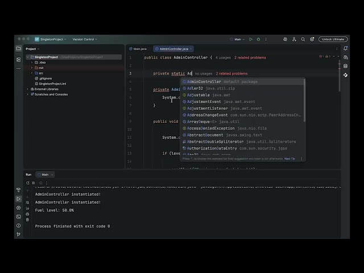Toggle the Project tool window folder icon
Image resolution: width=364 pixels, height=273 pixels.
(18, 49)
